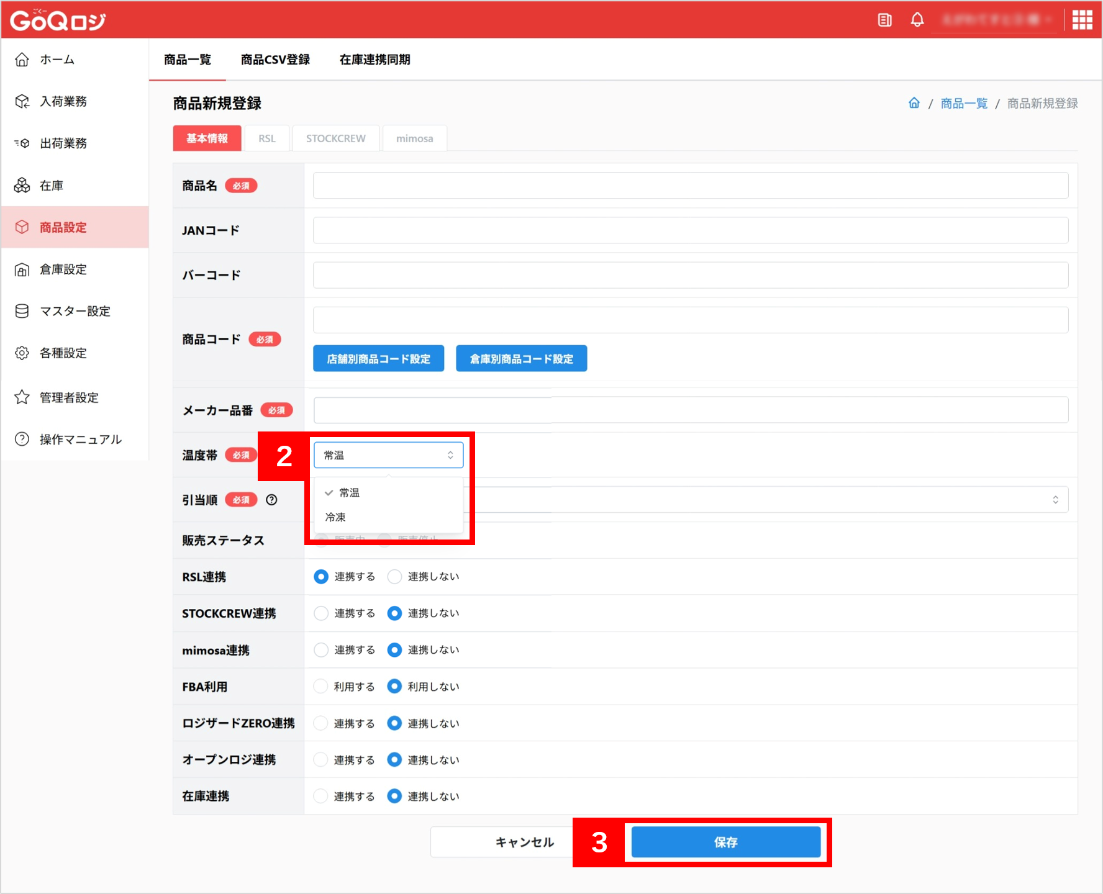Image resolution: width=1103 pixels, height=894 pixels.
Task: Click the home icon in sidebar
Action: tap(22, 60)
